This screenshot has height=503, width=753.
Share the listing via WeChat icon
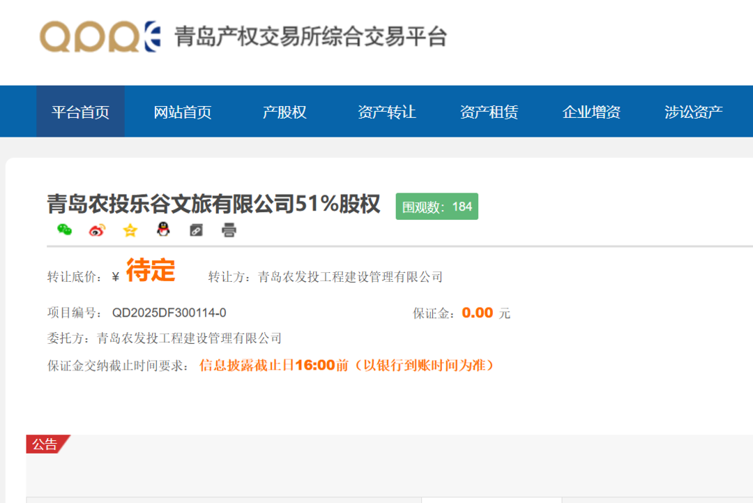coord(65,230)
